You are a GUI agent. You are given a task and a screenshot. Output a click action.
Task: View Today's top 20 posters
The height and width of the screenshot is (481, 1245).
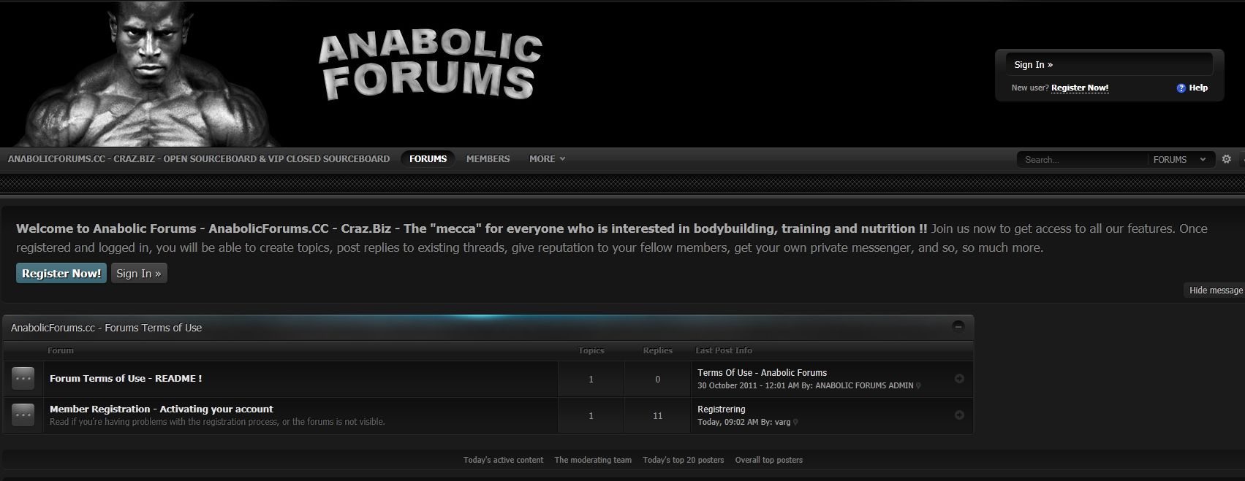[683, 460]
